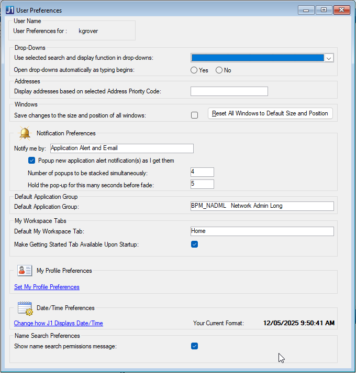356x373 pixels.
Task: Open Set My Profile Preferences link
Action: tap(47, 287)
